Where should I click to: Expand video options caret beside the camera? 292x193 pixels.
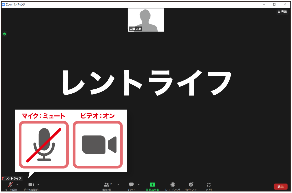point(38,185)
